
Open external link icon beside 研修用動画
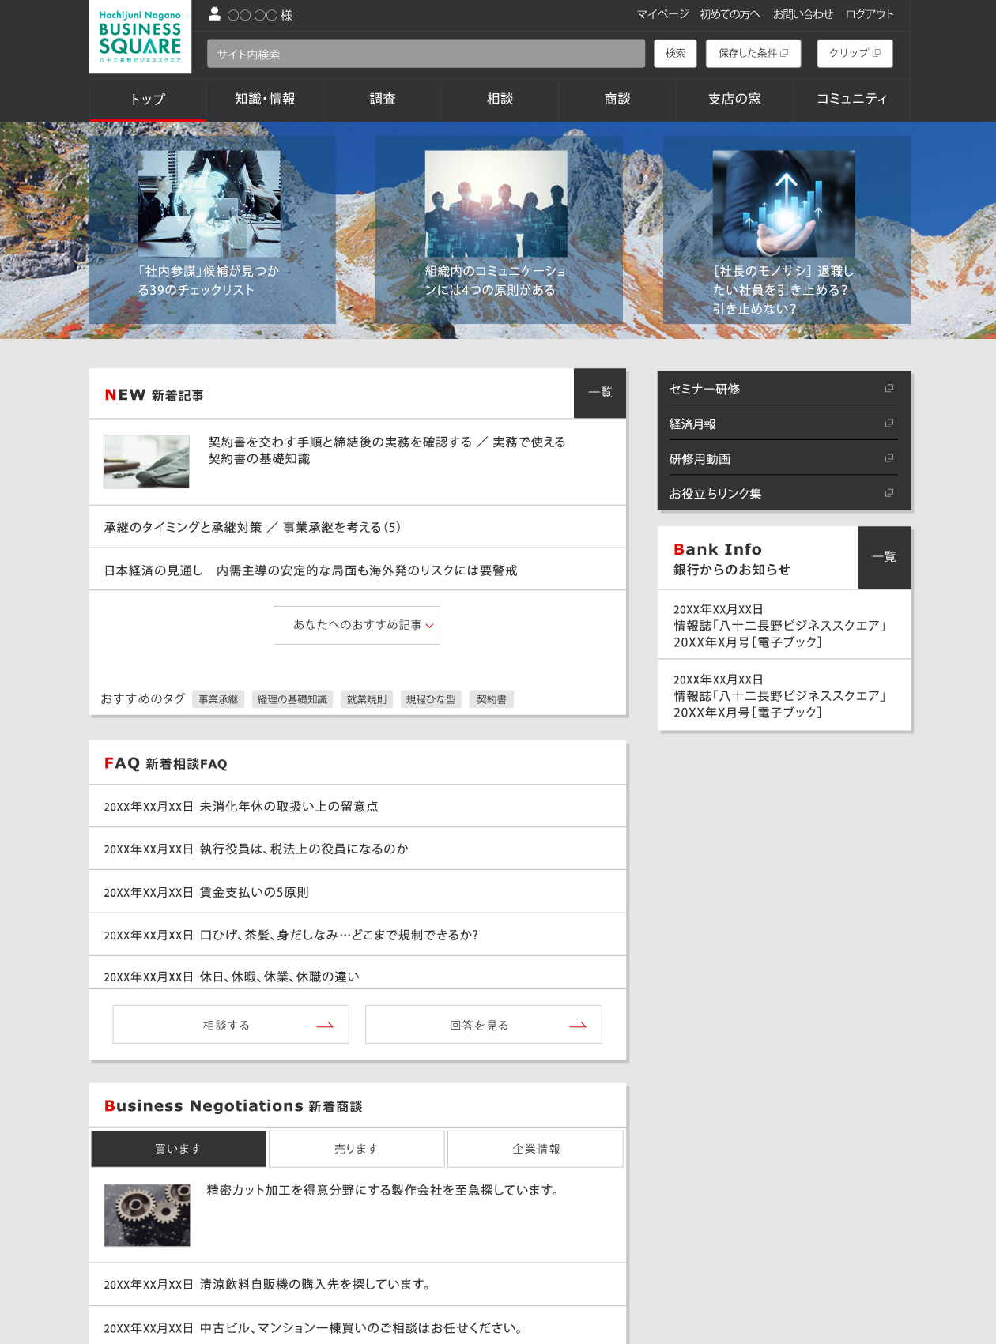tap(889, 458)
